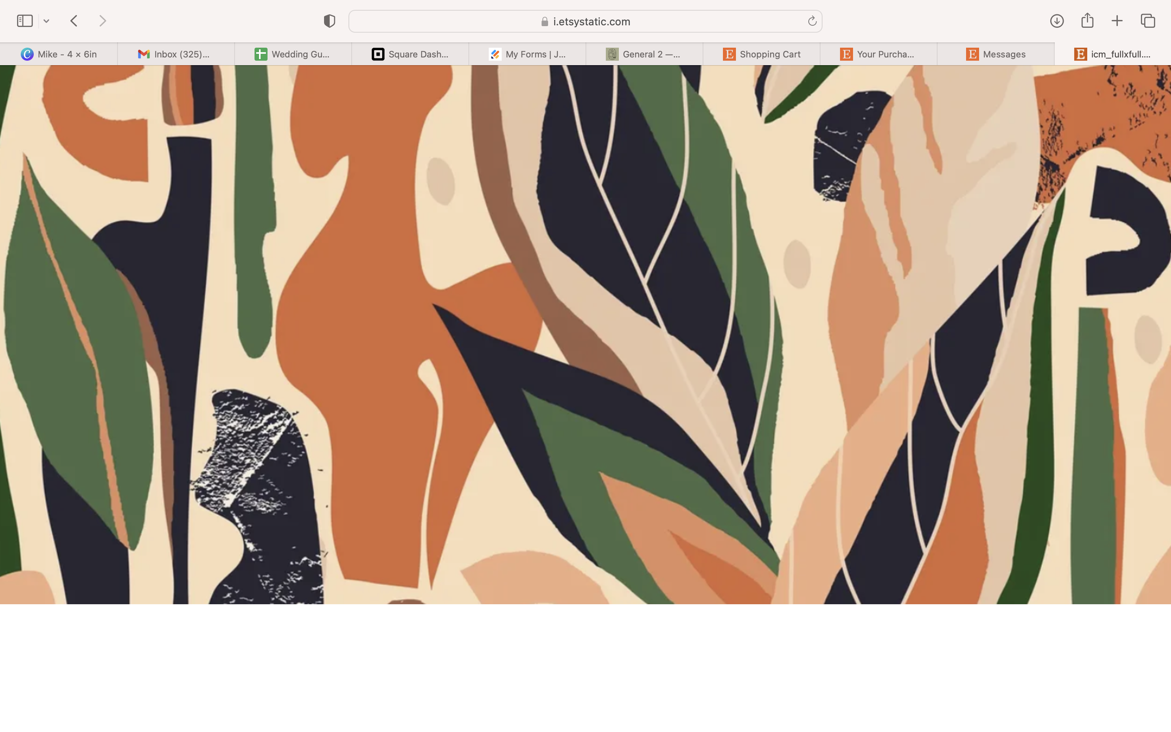Screen dimensions: 1171x732
Task: Toggle the Safari sidebar
Action: [x=25, y=21]
